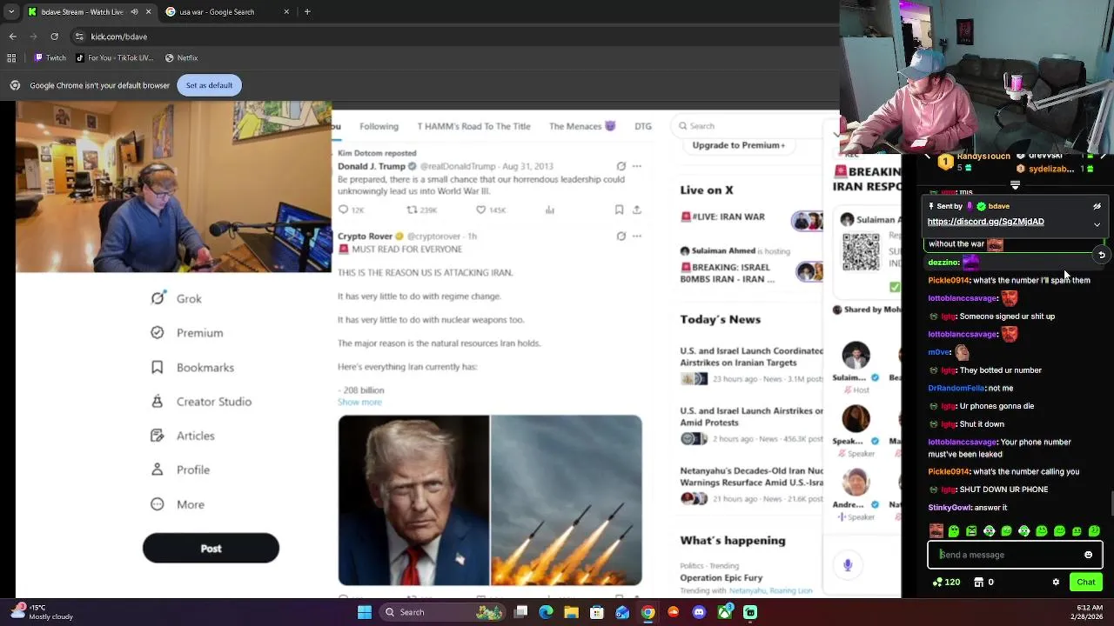Click the kick.com/bdave address bar

coord(453,37)
